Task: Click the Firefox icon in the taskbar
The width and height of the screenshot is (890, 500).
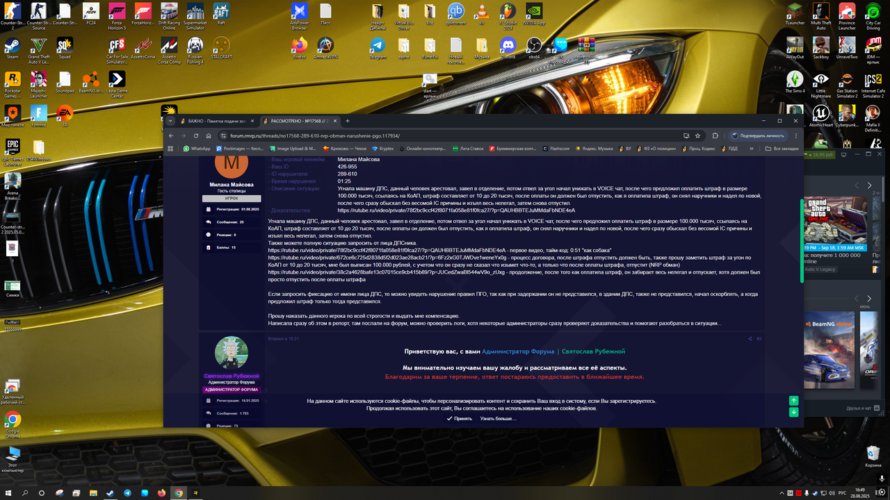Action: [x=161, y=493]
